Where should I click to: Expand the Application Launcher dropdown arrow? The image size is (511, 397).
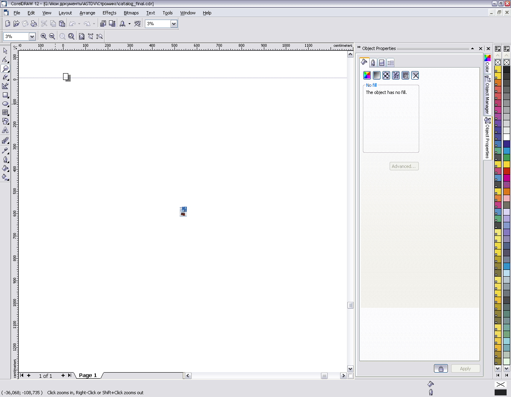[129, 24]
